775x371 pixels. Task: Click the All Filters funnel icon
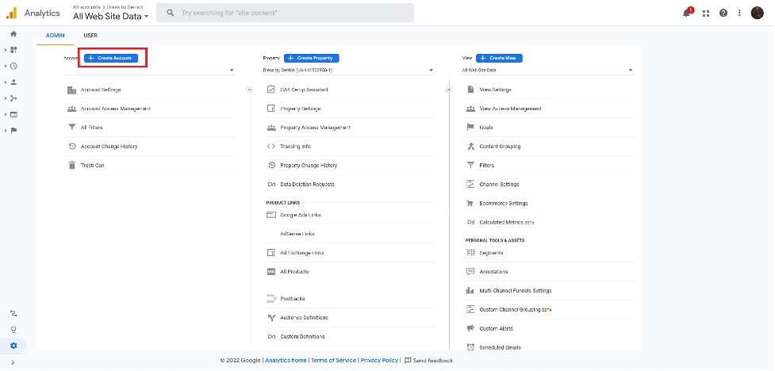[x=71, y=128]
